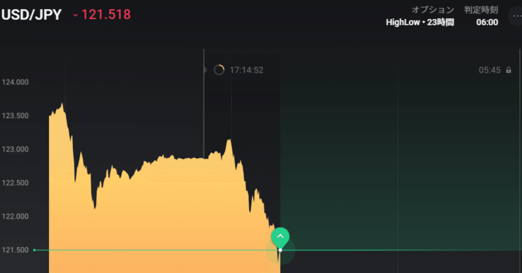Click the 123.500 price axis label
The height and width of the screenshot is (273, 522).
15,115
